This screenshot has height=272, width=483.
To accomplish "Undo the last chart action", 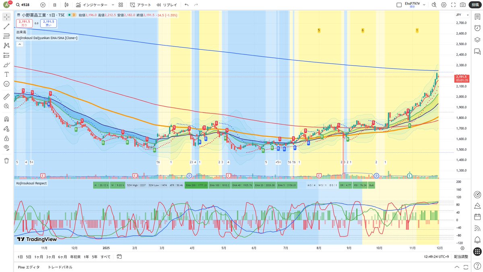I will 186,5.
